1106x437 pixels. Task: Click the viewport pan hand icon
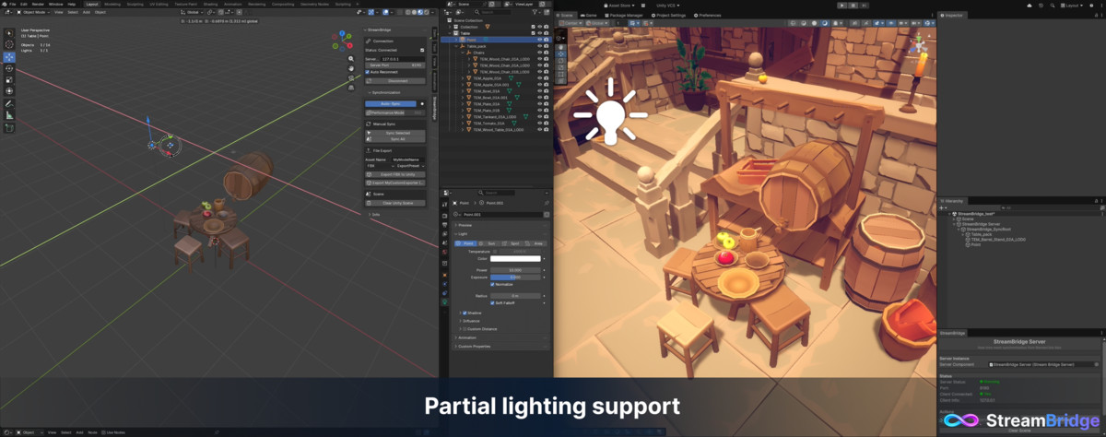click(x=351, y=69)
